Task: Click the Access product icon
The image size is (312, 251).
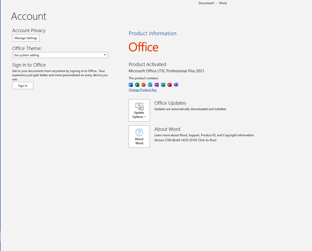Action: click(x=170, y=85)
